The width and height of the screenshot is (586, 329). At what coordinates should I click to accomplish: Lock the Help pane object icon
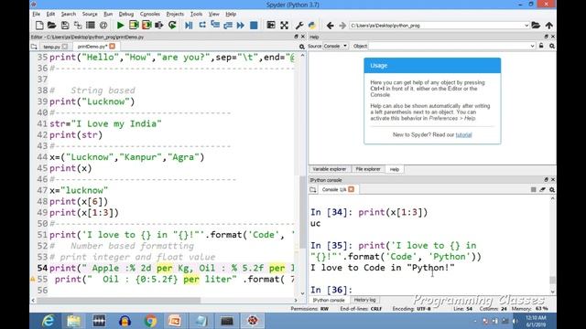point(541,46)
